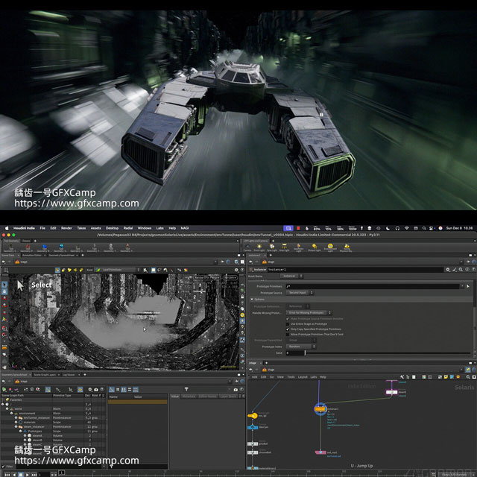Click the filter funnel icon in details pane
The width and height of the screenshot is (477, 477).
(186, 389)
